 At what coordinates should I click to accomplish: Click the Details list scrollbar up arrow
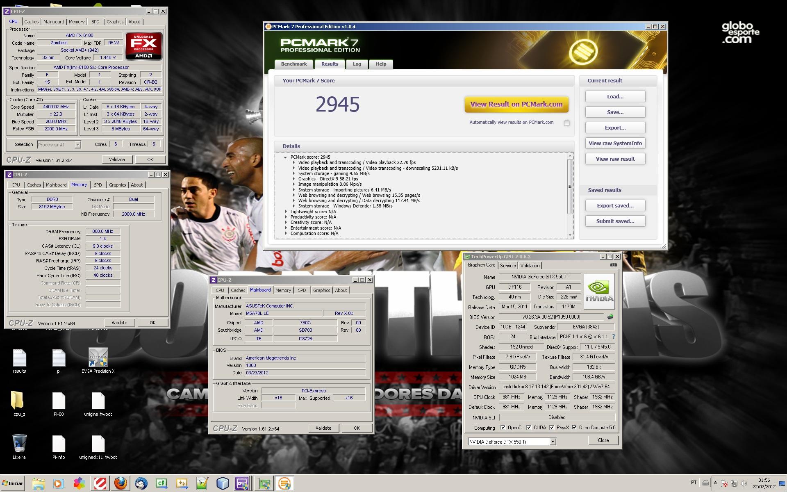click(x=570, y=156)
